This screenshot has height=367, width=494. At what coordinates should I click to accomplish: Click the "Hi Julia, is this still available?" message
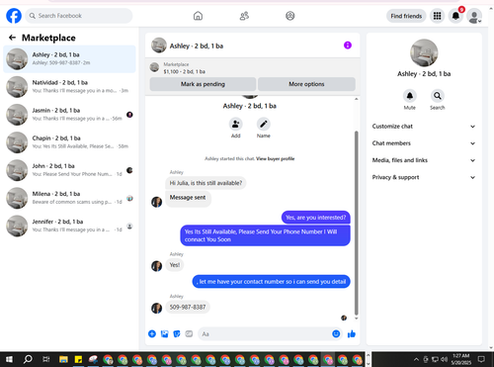coord(206,183)
